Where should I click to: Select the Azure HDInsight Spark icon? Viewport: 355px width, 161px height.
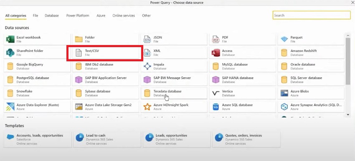(147, 107)
